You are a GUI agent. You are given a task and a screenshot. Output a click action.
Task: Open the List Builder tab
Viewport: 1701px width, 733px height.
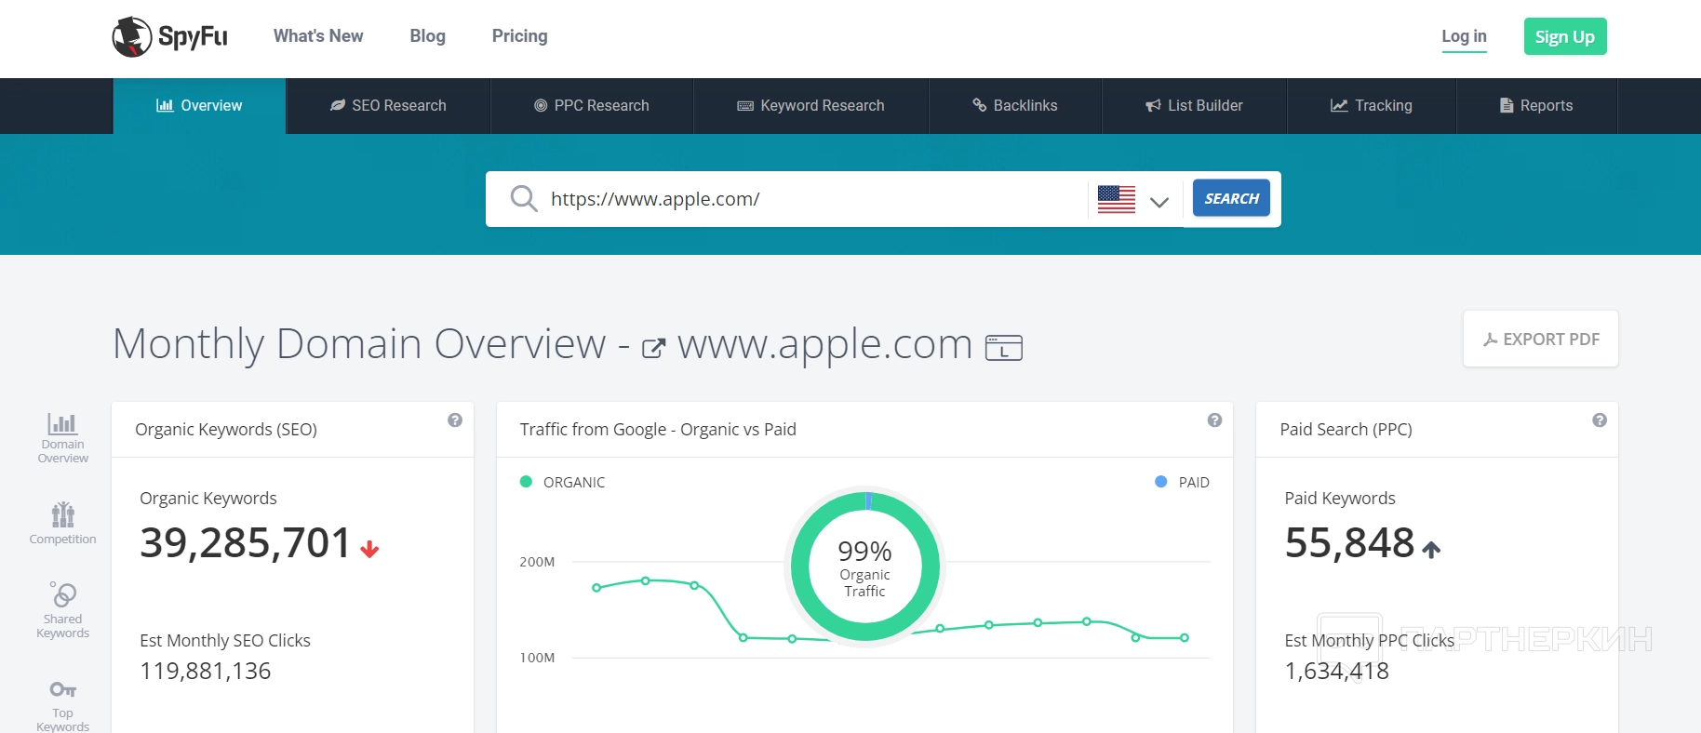pyautogui.click(x=1195, y=106)
